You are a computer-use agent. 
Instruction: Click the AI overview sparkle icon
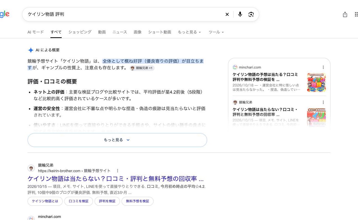tap(31, 50)
